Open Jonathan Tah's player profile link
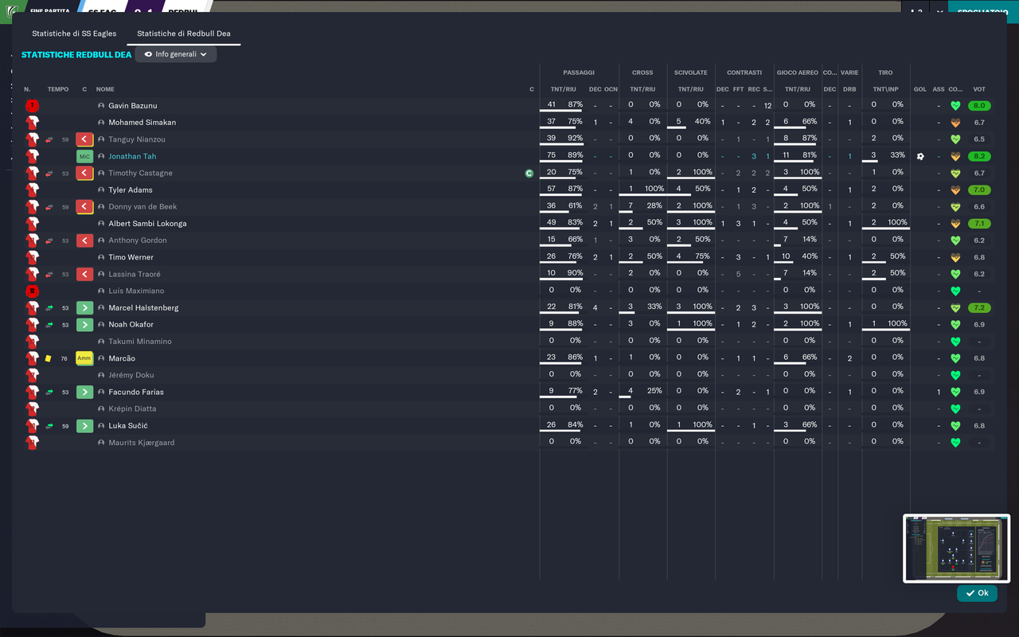This screenshot has width=1019, height=637. [x=132, y=156]
